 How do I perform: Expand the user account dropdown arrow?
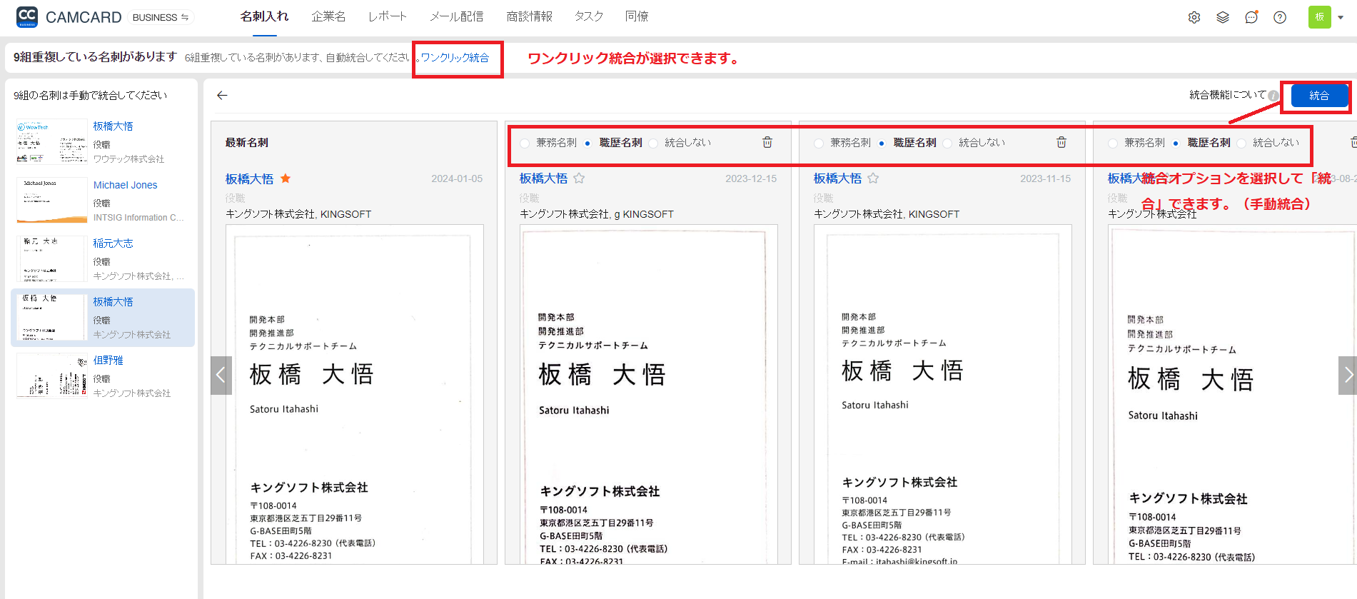click(1341, 17)
